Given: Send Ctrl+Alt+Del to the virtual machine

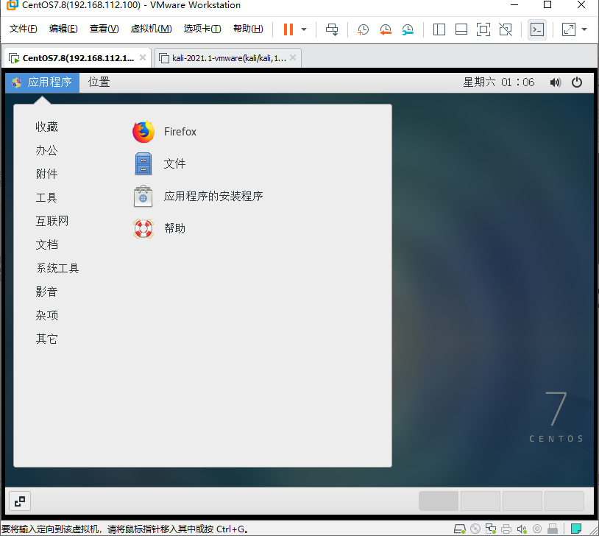Looking at the screenshot, I should [332, 29].
